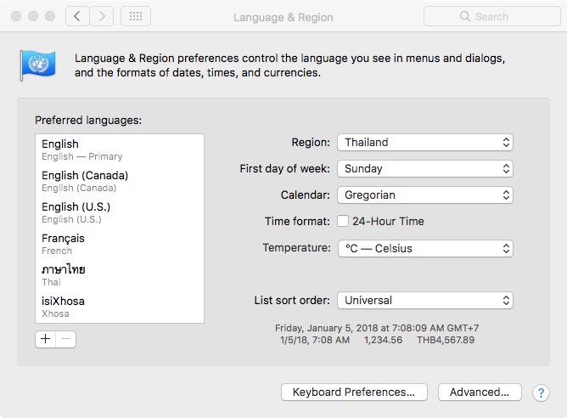Click the minus button to remove language
Viewport: 567px width, 418px height.
pyautogui.click(x=66, y=339)
